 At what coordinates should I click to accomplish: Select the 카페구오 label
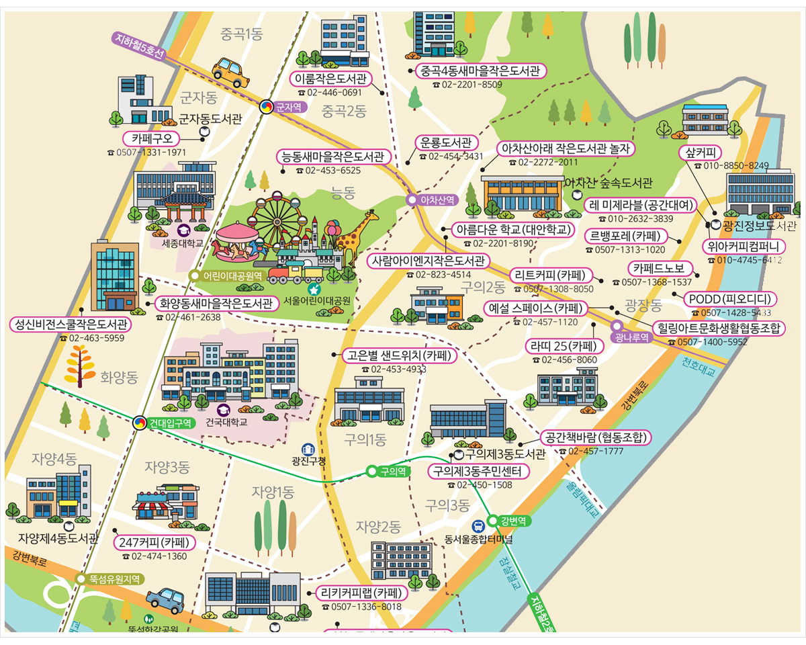point(152,138)
